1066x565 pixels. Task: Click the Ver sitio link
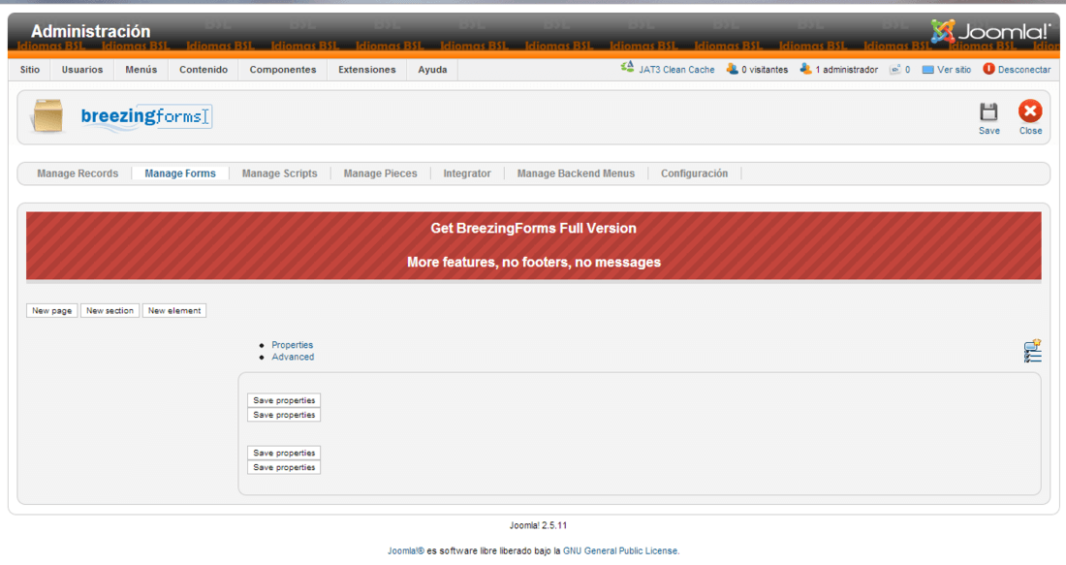point(954,70)
